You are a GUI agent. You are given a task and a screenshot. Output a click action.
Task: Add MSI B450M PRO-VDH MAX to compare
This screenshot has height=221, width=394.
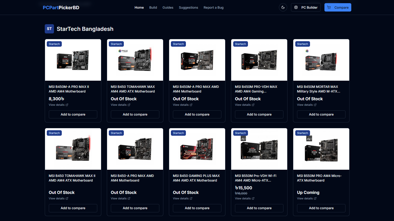pyautogui.click(x=259, y=114)
